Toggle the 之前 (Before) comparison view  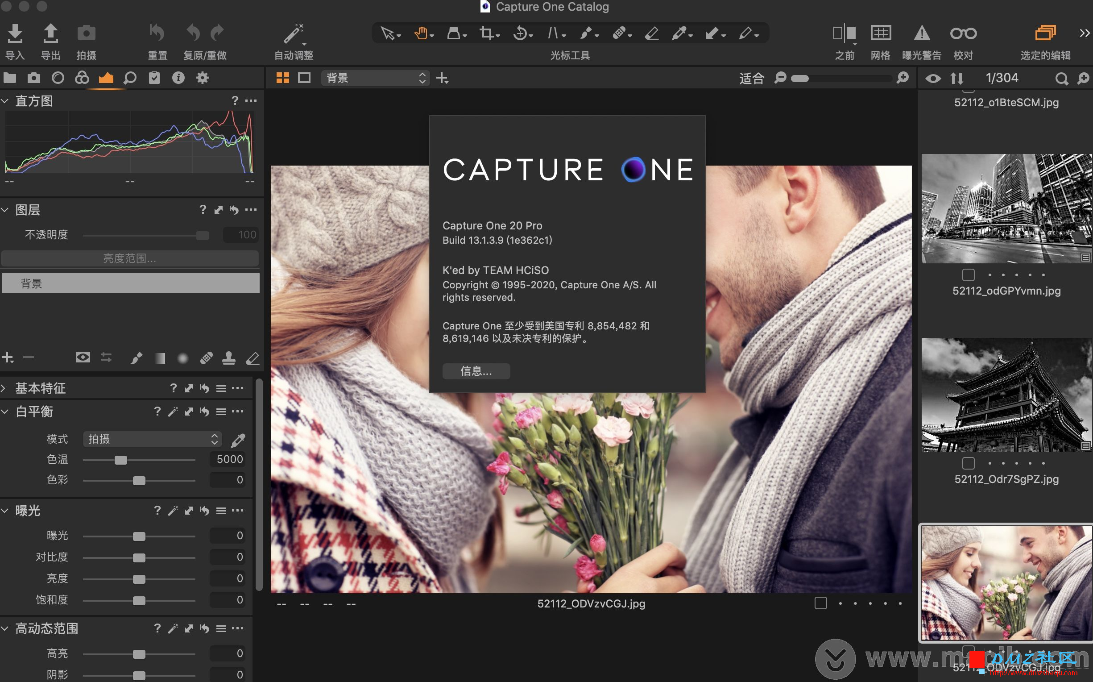(844, 33)
